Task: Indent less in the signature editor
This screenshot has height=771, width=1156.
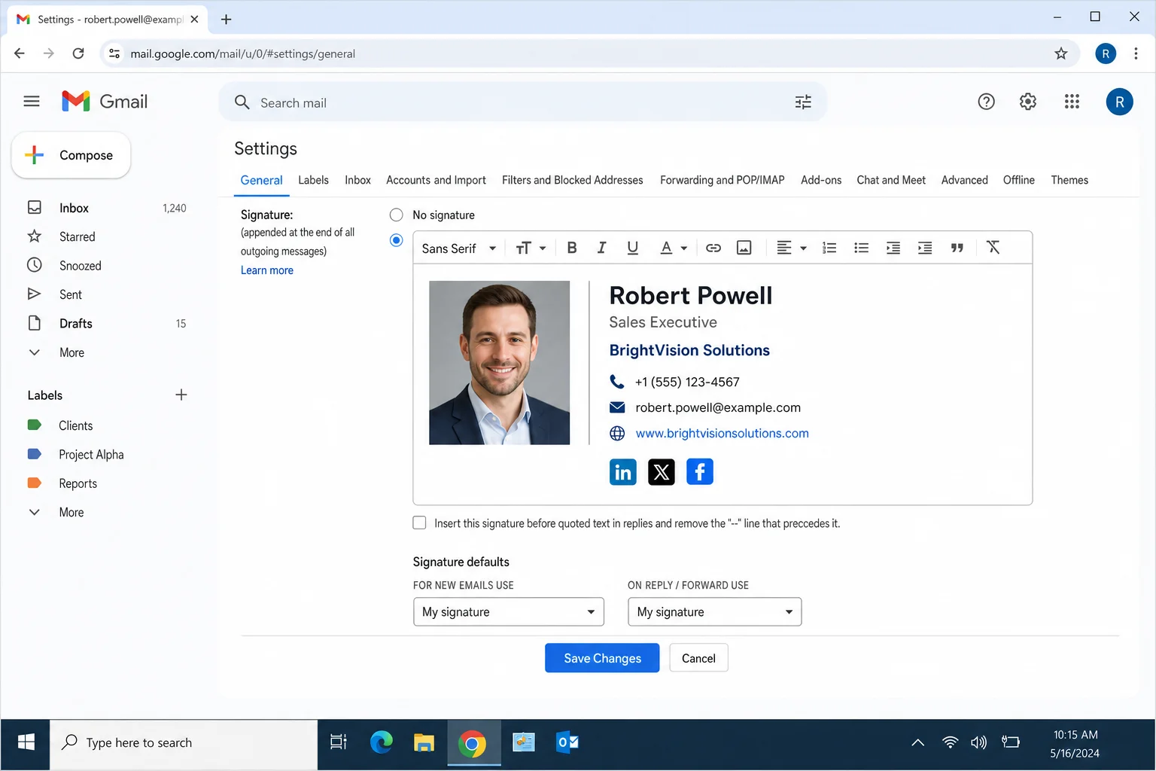Action: coord(893,248)
